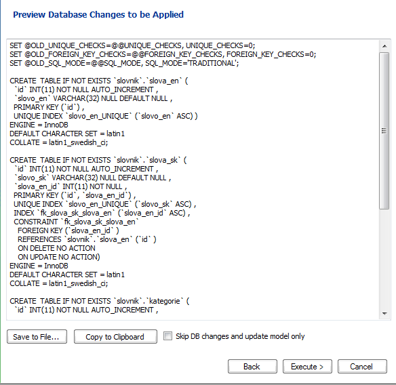Place cursor on CREATE TABLE kategorie line
The image size is (396, 385).
point(99,301)
